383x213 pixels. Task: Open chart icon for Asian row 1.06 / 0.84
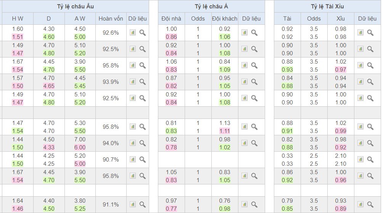point(245,65)
